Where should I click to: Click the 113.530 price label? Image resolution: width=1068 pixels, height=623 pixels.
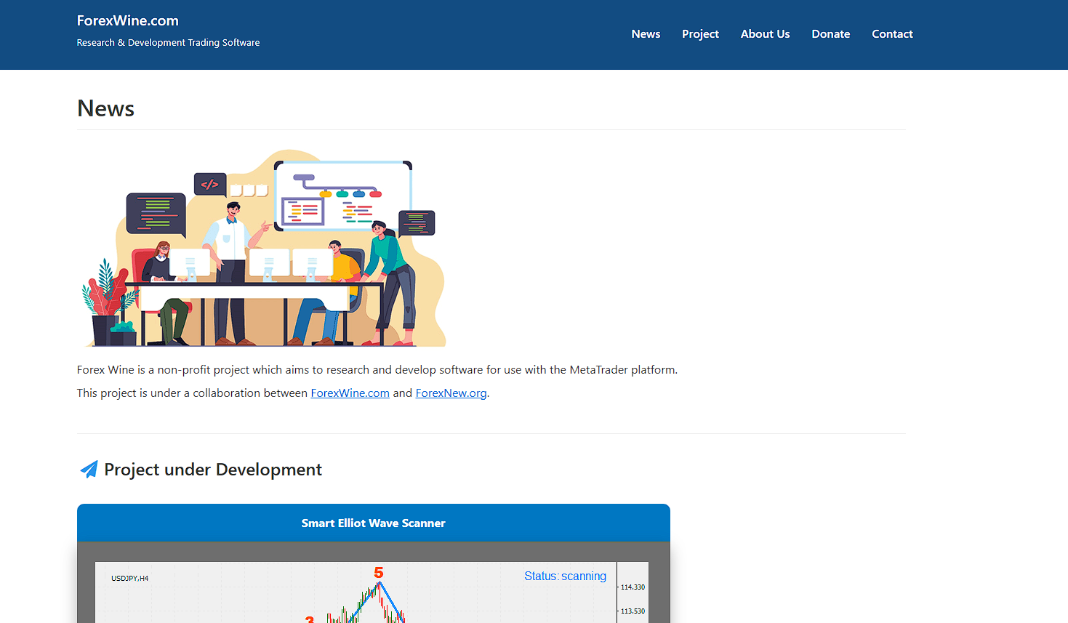[x=633, y=611]
